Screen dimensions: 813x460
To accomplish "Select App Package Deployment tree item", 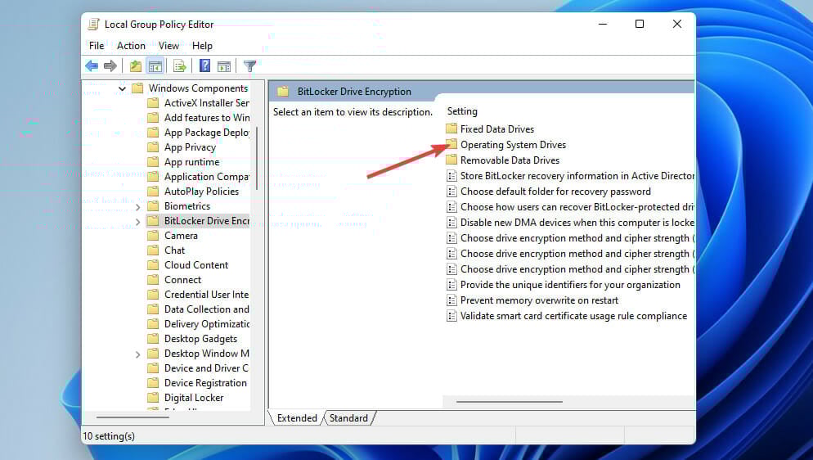I will coord(206,133).
